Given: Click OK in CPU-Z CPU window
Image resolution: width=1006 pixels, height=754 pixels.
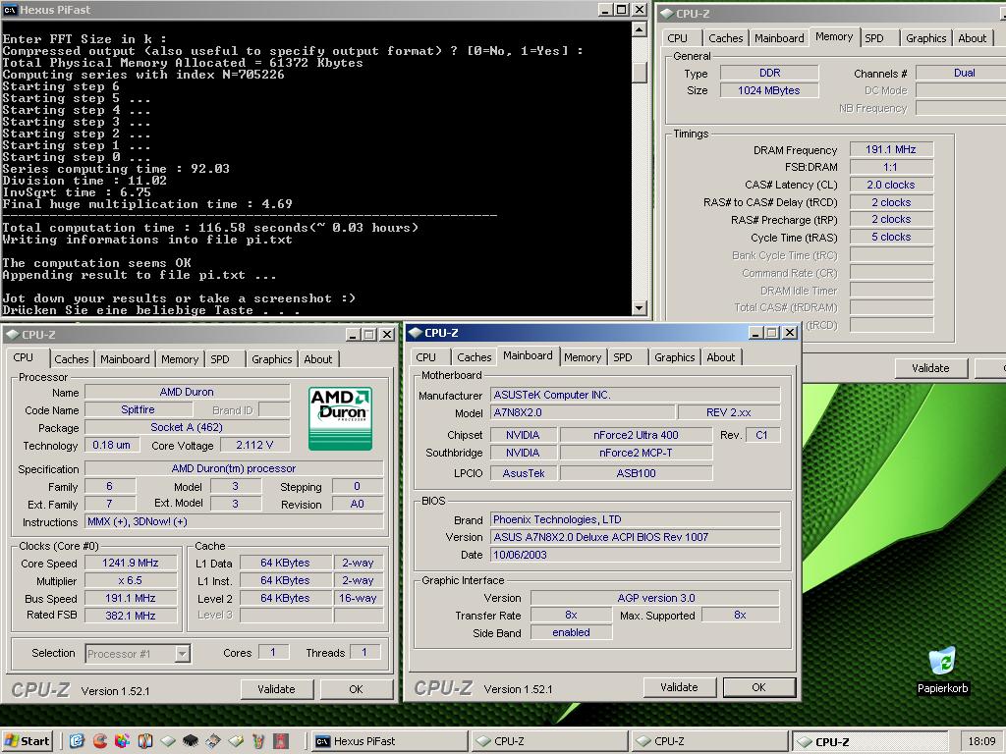Looking at the screenshot, I should point(356,689).
